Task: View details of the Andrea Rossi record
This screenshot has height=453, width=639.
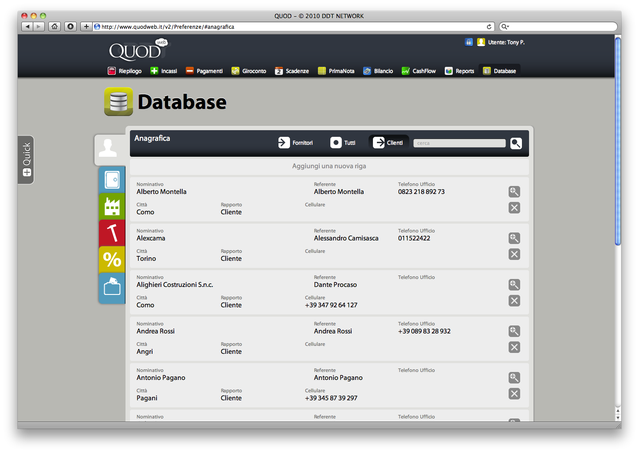Action: pyautogui.click(x=514, y=331)
